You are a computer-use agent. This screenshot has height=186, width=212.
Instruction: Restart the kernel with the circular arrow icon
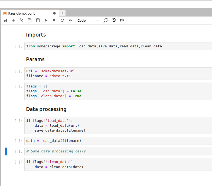point(62,20)
